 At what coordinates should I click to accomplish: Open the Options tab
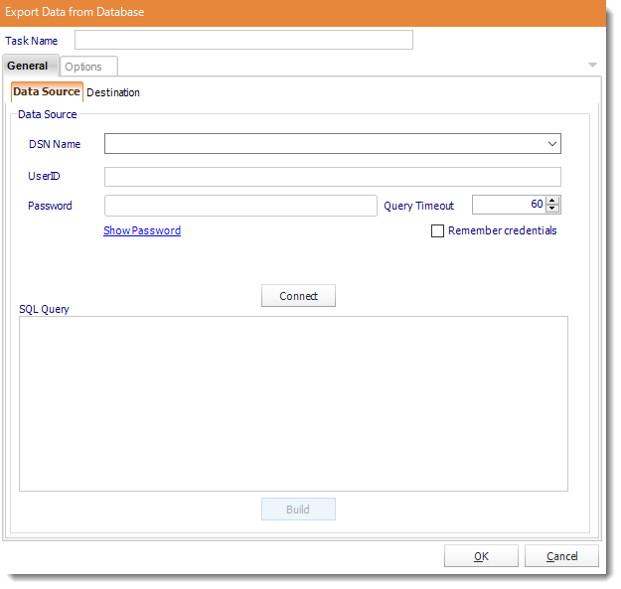point(88,67)
